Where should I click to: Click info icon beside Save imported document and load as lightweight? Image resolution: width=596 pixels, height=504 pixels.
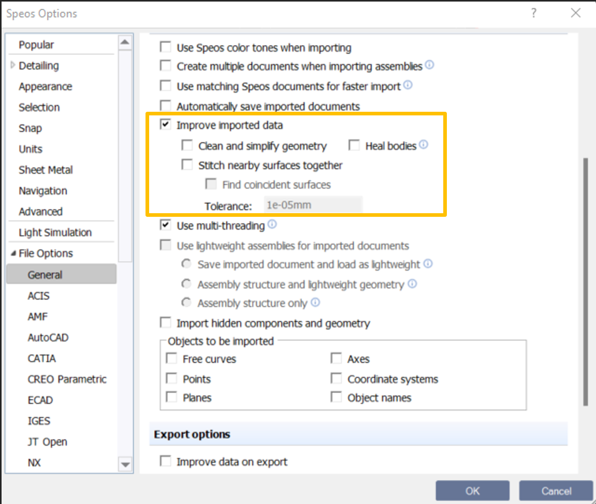(x=428, y=263)
